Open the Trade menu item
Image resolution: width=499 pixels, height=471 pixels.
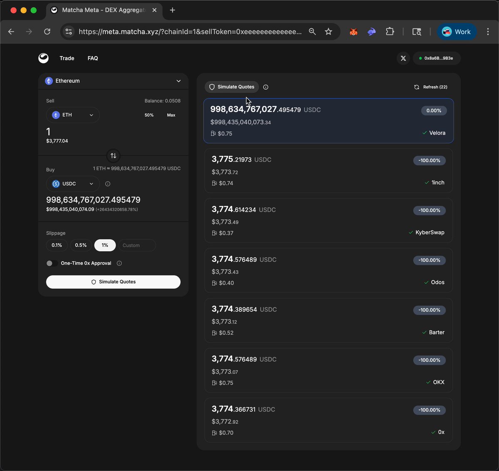(x=67, y=58)
